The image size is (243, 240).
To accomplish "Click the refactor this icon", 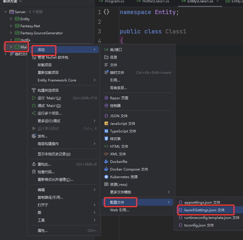I will pos(34,164).
